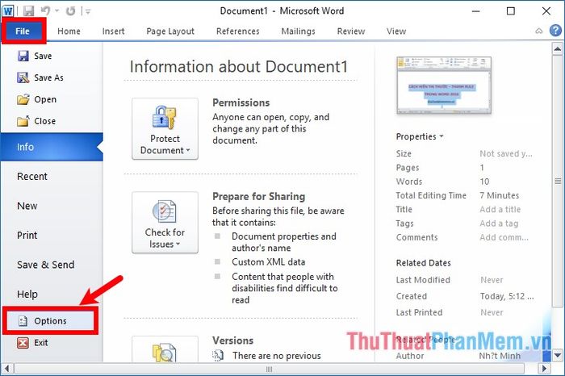Switch to the Mailings tab
Image resolution: width=565 pixels, height=376 pixels.
298,31
